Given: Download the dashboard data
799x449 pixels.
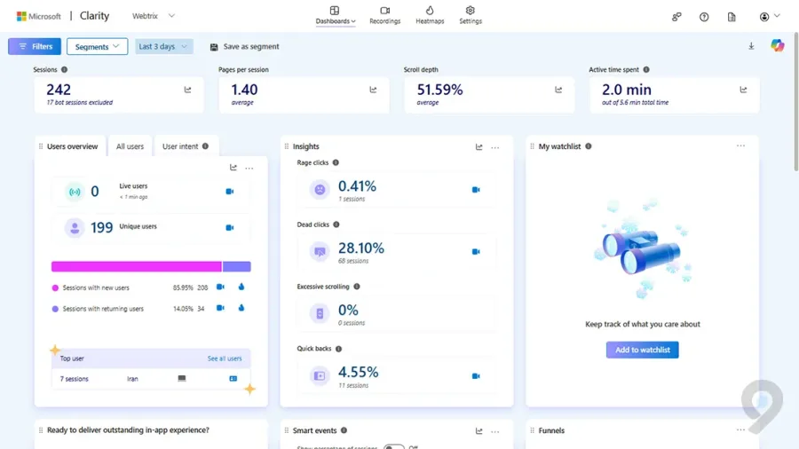Looking at the screenshot, I should pos(751,46).
